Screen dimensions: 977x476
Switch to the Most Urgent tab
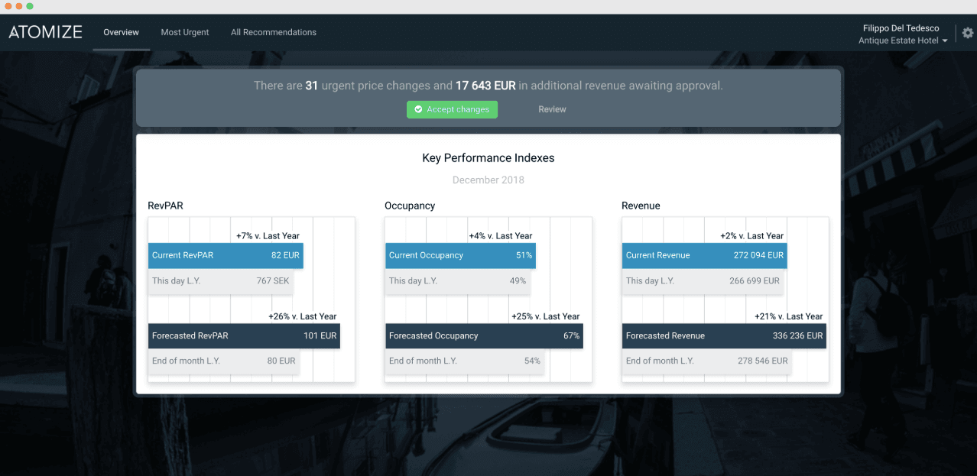[x=184, y=32]
